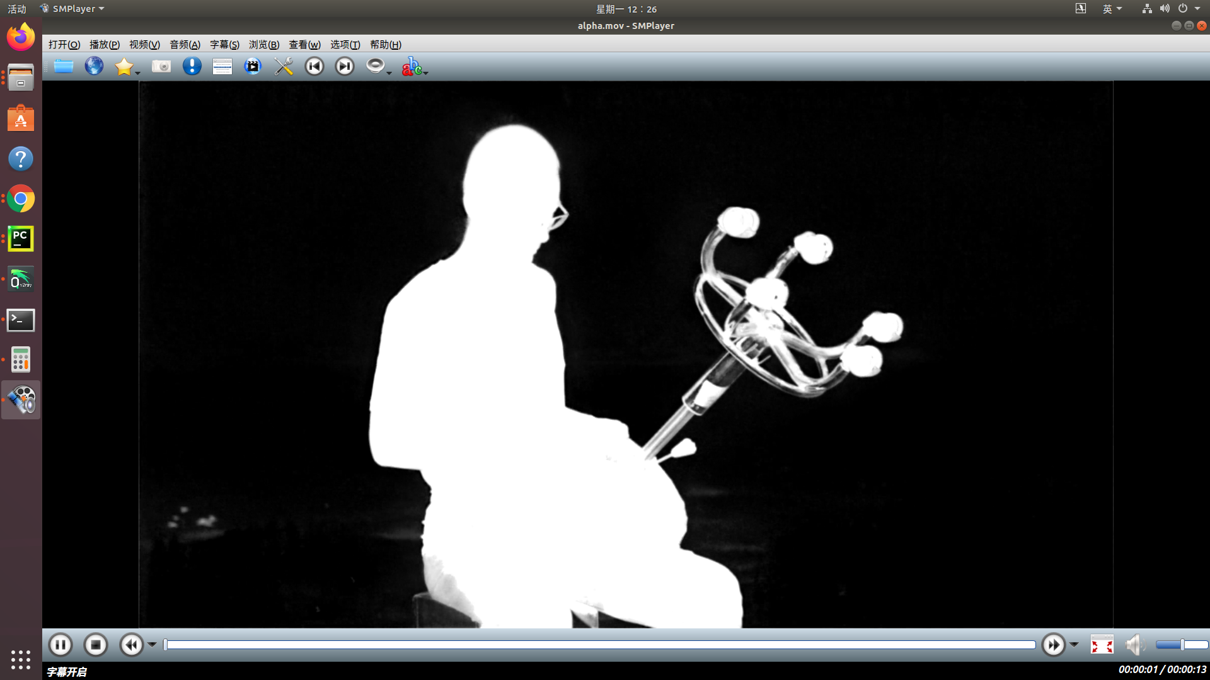
Task: Take a screenshot with the camera icon
Action: click(x=161, y=66)
